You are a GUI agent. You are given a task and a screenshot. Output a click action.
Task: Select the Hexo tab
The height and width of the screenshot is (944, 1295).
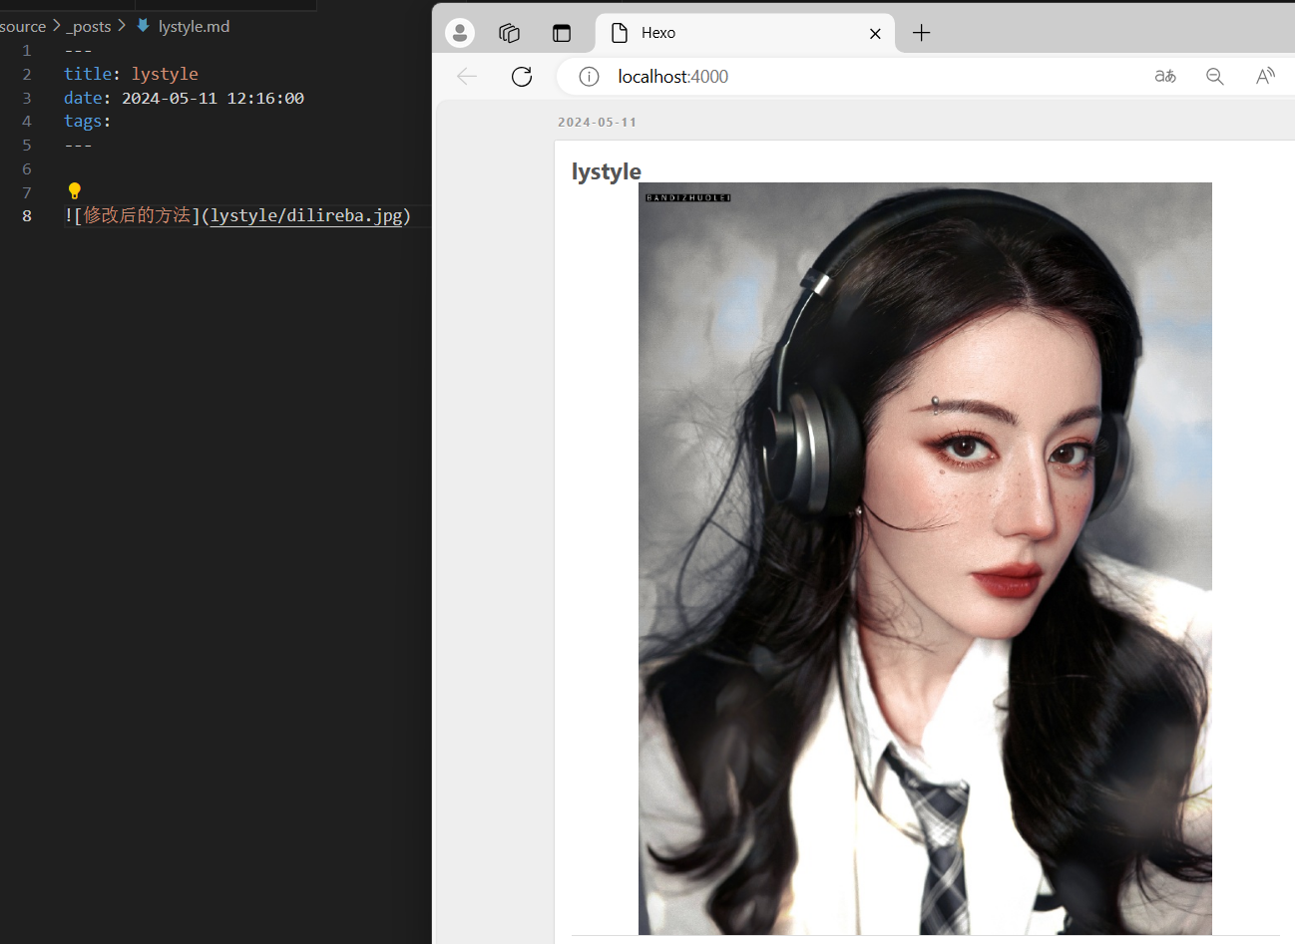point(744,33)
